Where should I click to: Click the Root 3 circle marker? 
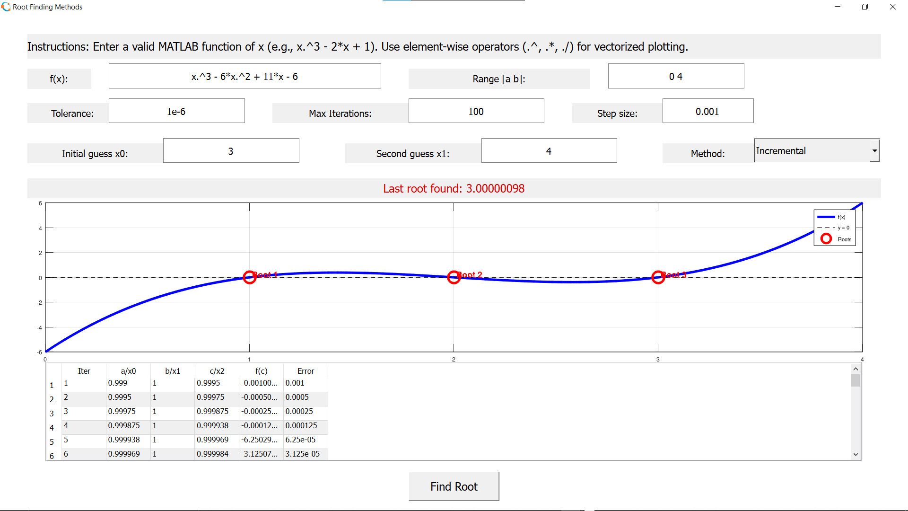(658, 277)
